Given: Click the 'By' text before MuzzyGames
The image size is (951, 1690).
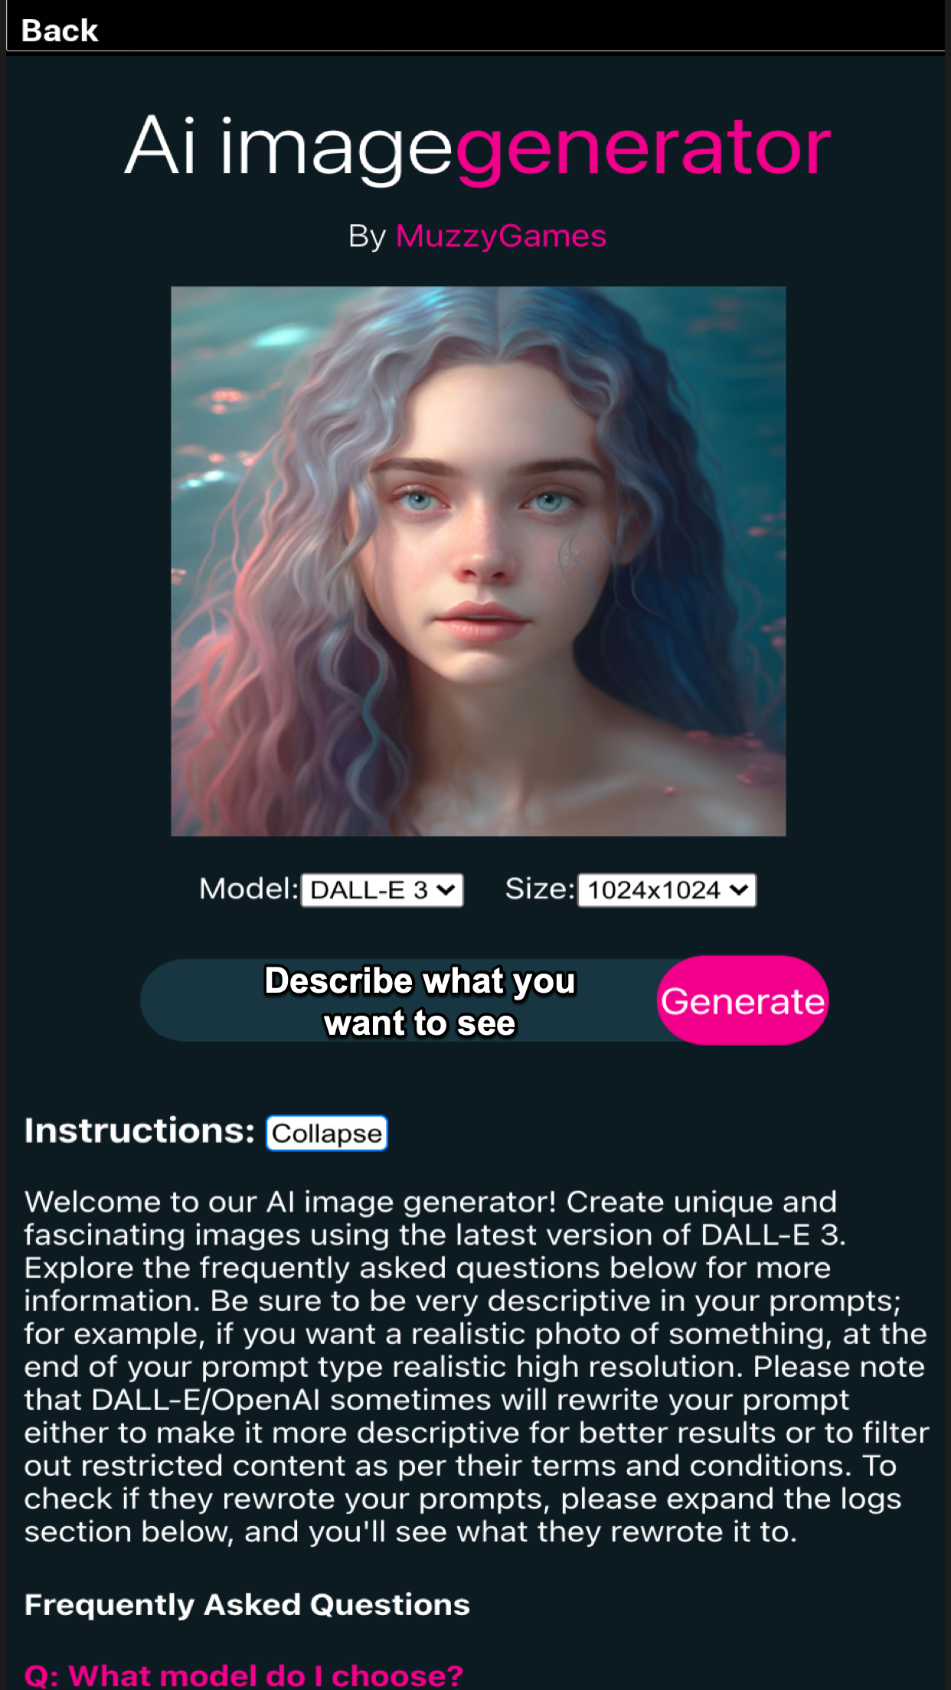Looking at the screenshot, I should coord(367,236).
